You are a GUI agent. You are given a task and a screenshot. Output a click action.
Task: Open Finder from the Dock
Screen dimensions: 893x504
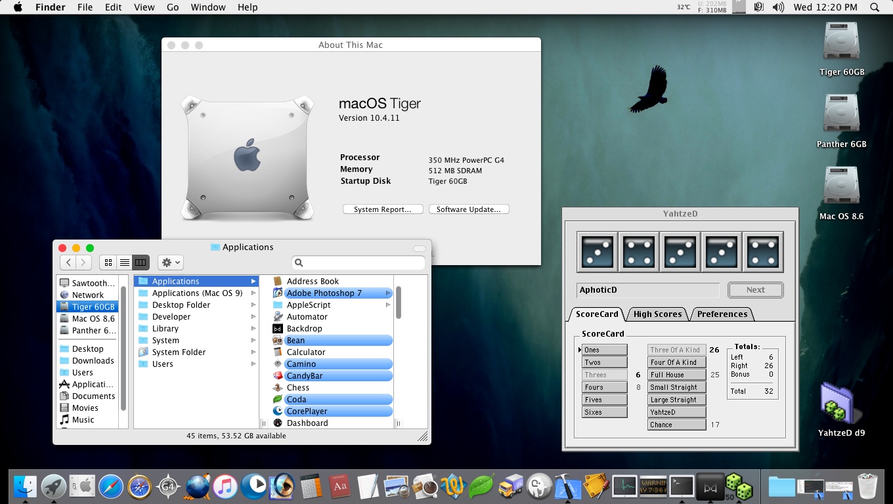25,486
